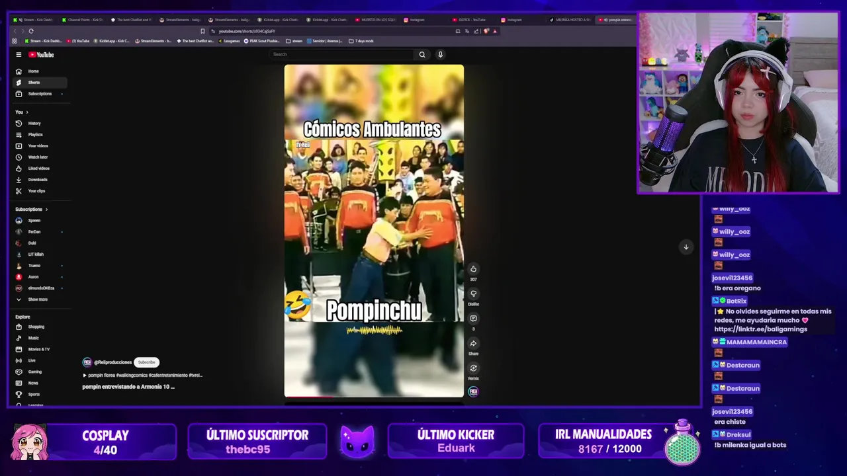Open the Short's comments
The height and width of the screenshot is (476, 847).
[473, 319]
